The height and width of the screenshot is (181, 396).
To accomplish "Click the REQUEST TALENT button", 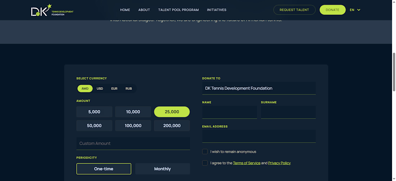I will pyautogui.click(x=294, y=10).
